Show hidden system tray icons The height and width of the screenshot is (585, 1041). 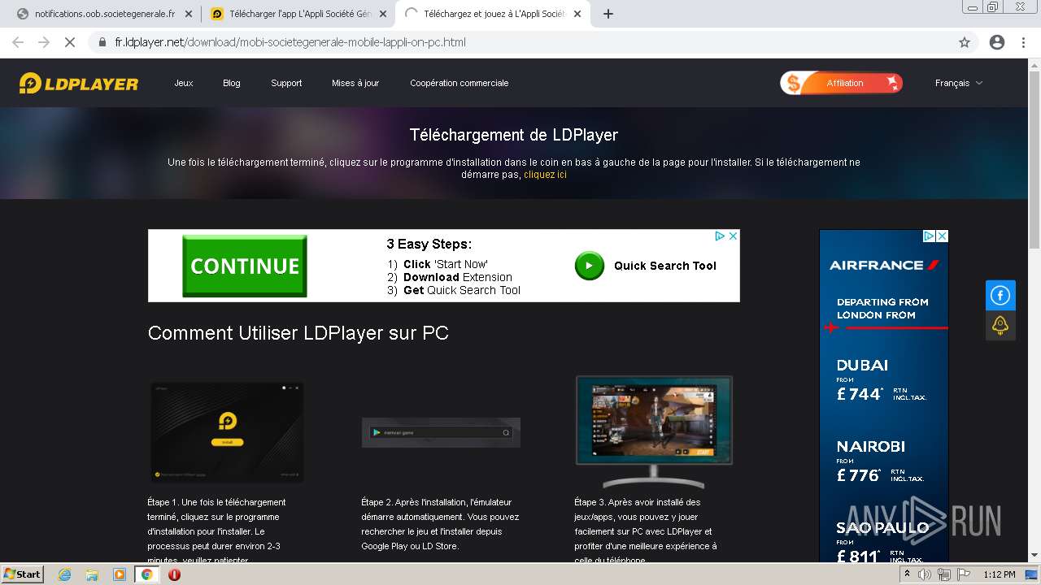click(x=906, y=574)
